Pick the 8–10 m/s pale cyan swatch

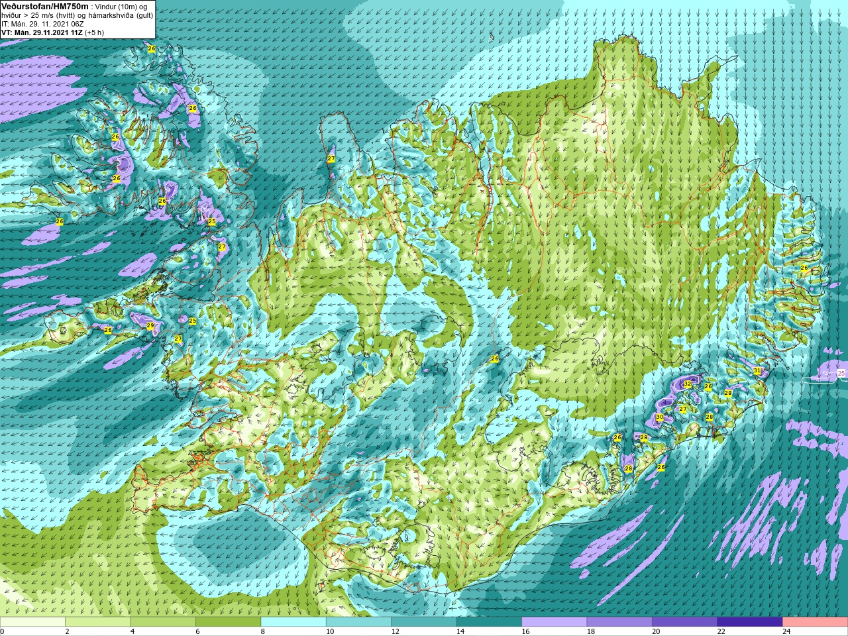[x=293, y=622]
